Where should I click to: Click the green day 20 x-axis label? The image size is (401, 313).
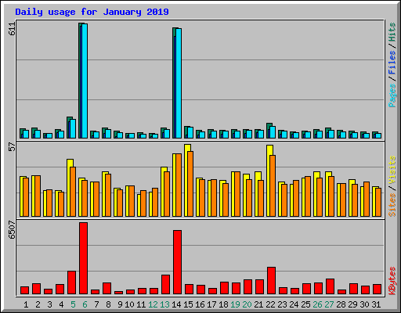[x=247, y=304]
